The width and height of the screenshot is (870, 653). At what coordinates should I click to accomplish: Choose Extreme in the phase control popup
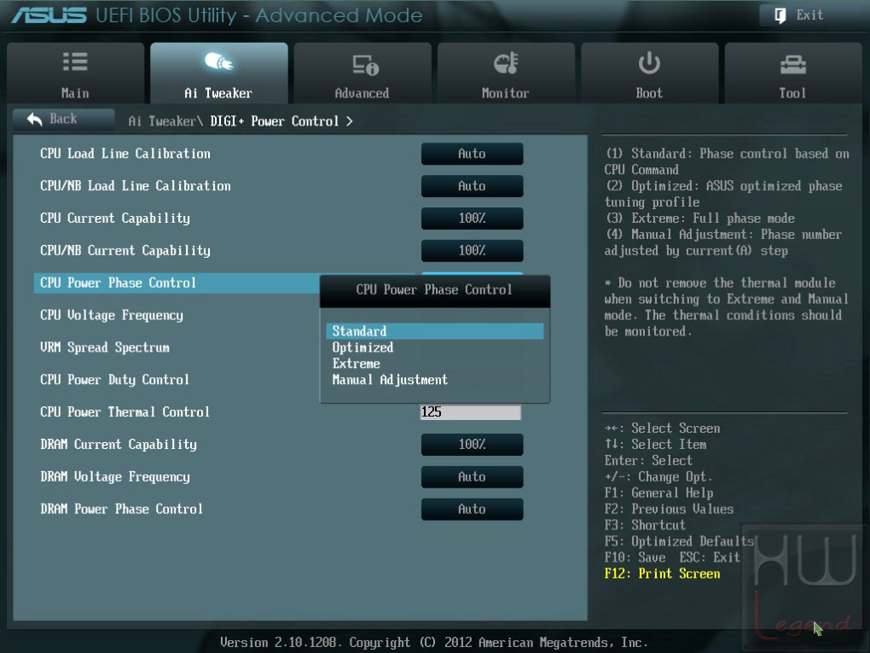point(435,364)
